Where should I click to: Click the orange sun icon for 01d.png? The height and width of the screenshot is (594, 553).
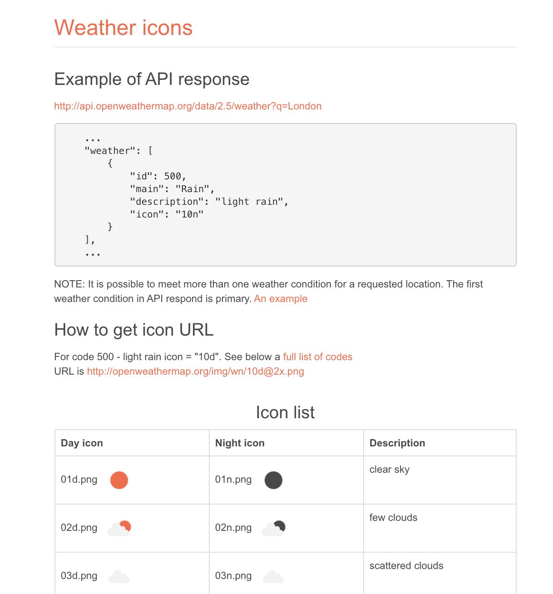click(x=119, y=480)
